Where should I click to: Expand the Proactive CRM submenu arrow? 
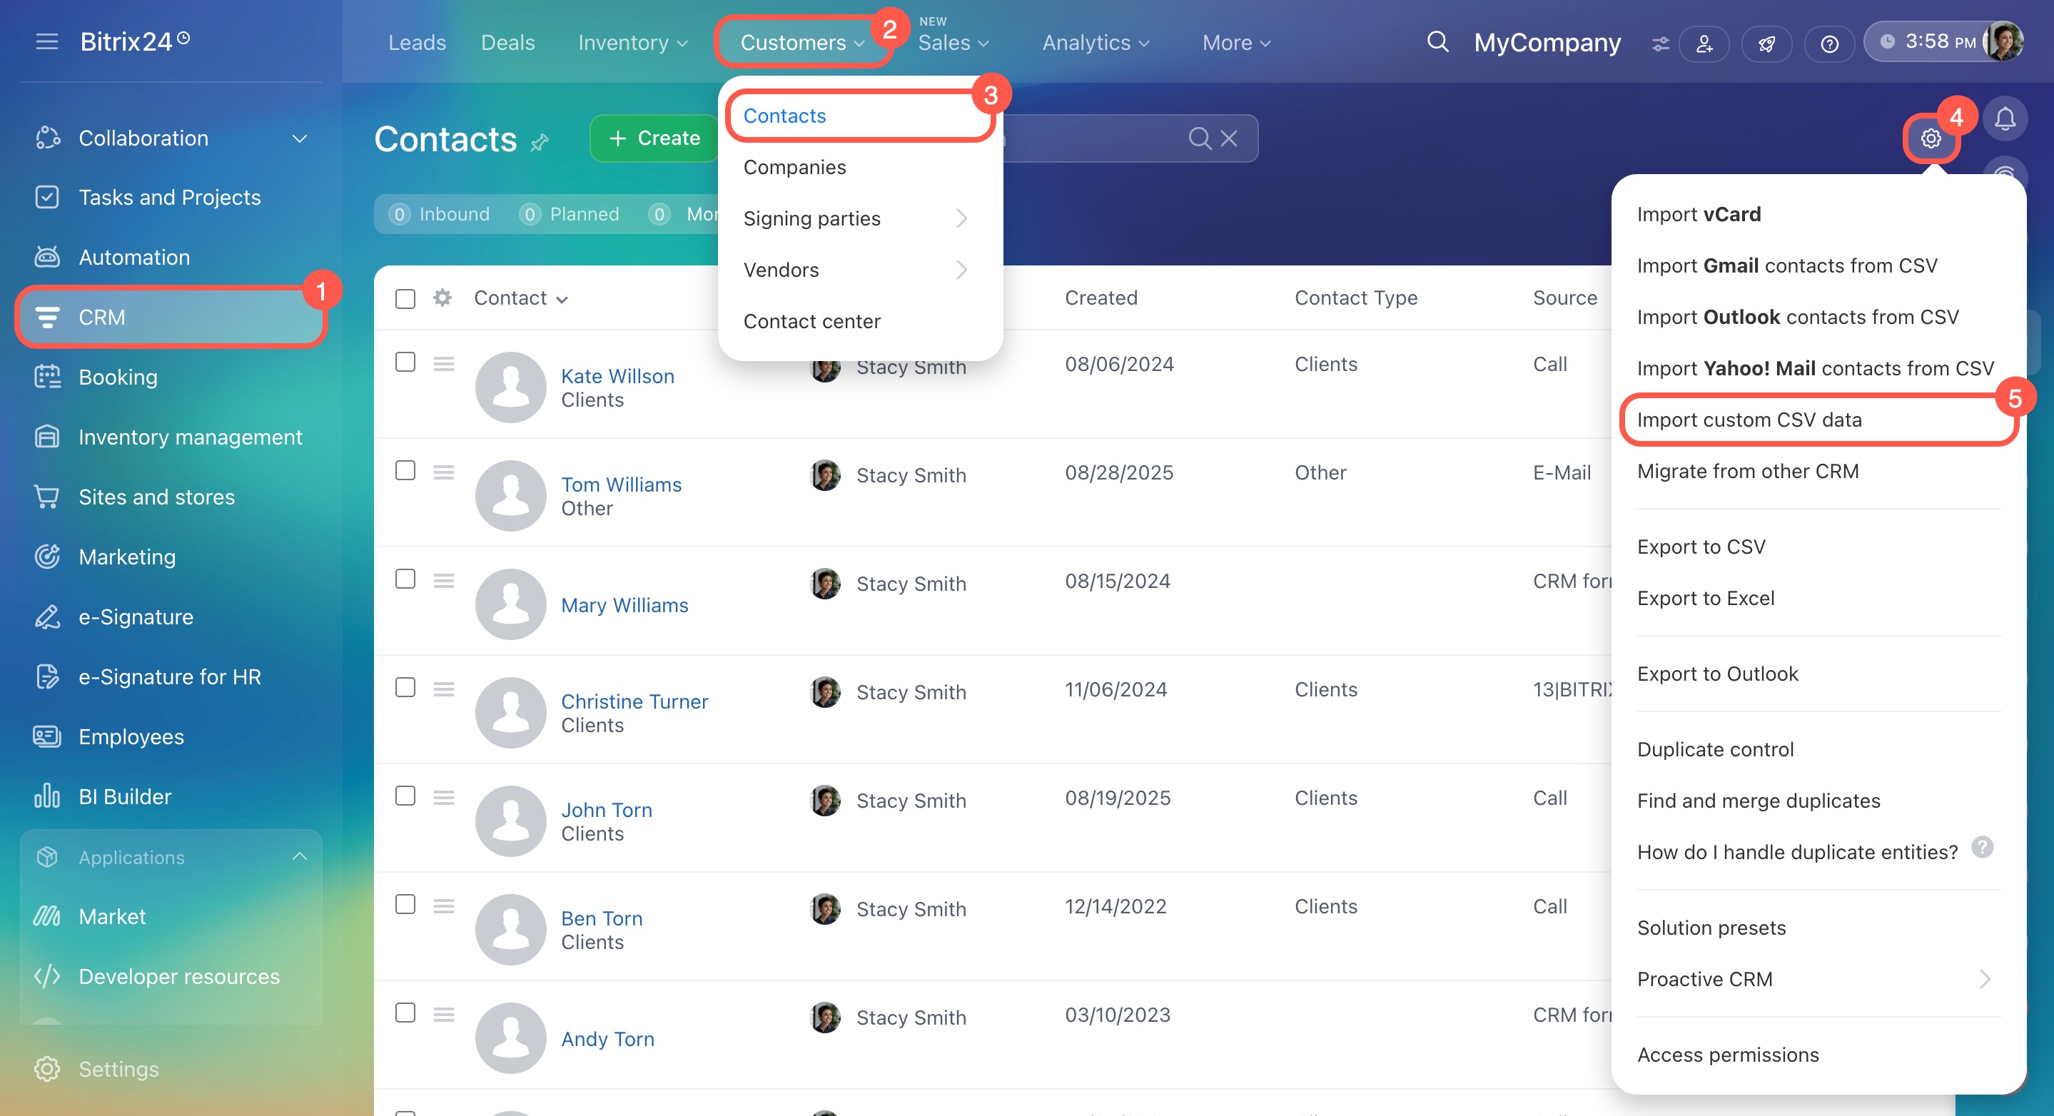coord(1984,979)
